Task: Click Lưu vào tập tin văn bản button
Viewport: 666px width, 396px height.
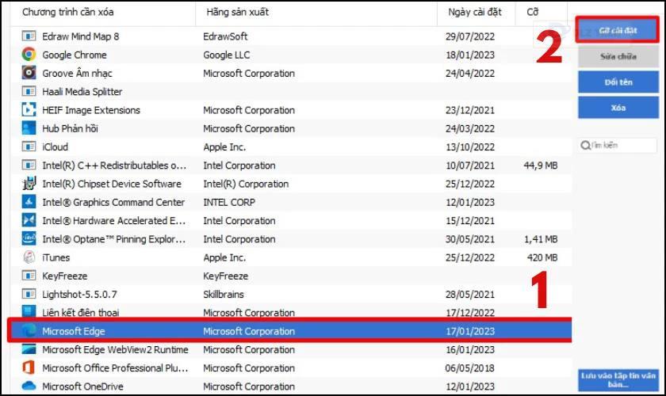Action: (618, 380)
